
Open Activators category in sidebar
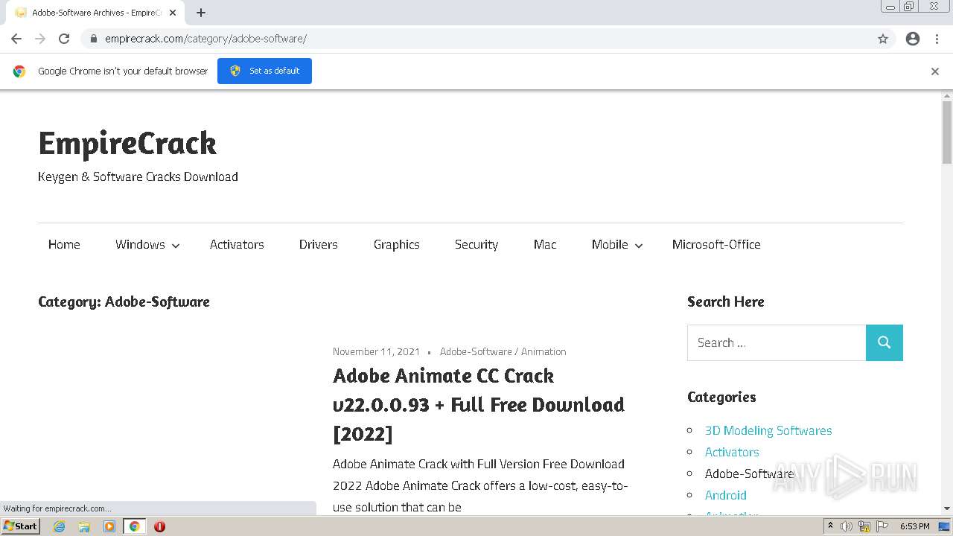pyautogui.click(x=732, y=452)
